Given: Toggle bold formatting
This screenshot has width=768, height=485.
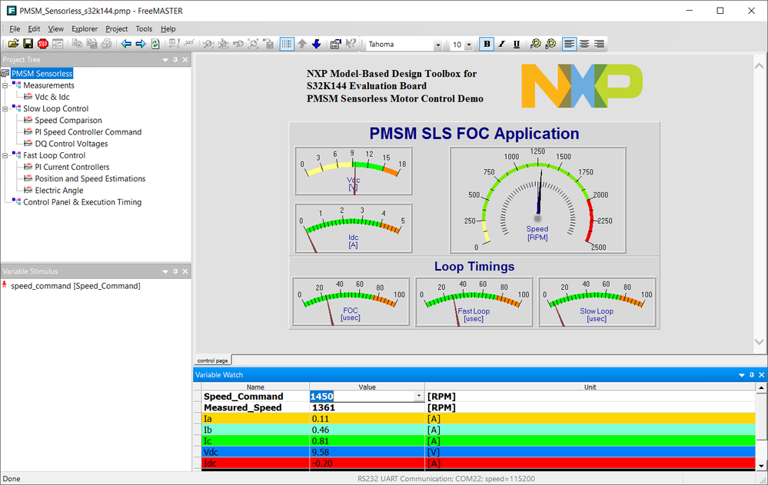Looking at the screenshot, I should [487, 44].
